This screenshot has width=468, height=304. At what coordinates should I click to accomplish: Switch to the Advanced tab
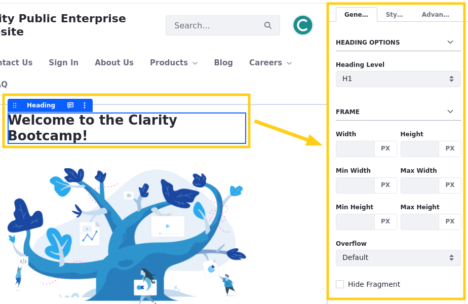click(x=435, y=14)
